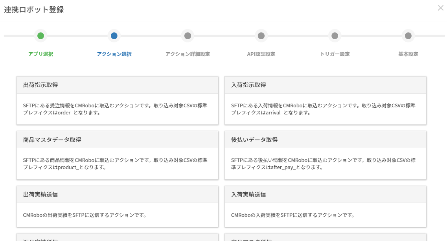Pick the 入荷実績送信 action card
Image resolution: width=447 pixels, height=241 pixels.
pyautogui.click(x=325, y=206)
